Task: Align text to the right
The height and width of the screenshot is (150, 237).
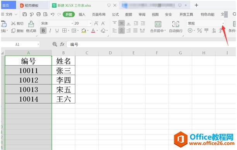Action: coord(129,30)
